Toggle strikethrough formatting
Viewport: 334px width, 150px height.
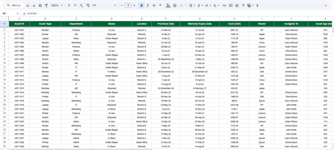tap(154, 5)
